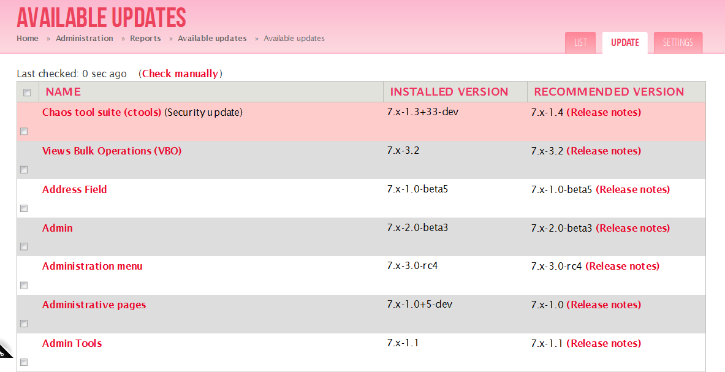Screen dimensions: 725x372
Task: Tick the Address Field row checkbox
Action: point(24,208)
